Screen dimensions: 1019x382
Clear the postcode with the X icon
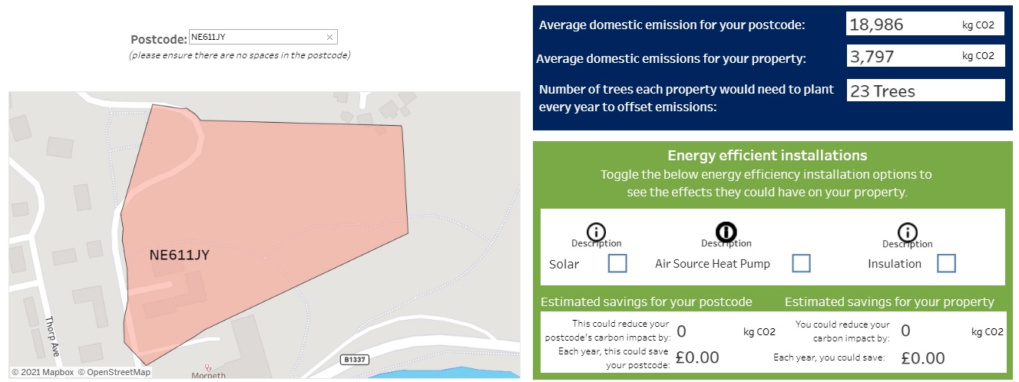pyautogui.click(x=329, y=37)
